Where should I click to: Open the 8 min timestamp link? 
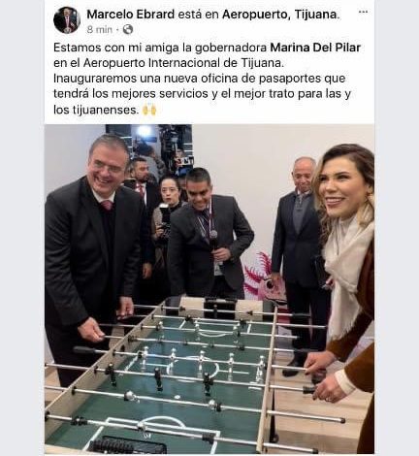[x=100, y=29]
